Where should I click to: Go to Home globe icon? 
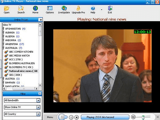[x=35, y=8]
